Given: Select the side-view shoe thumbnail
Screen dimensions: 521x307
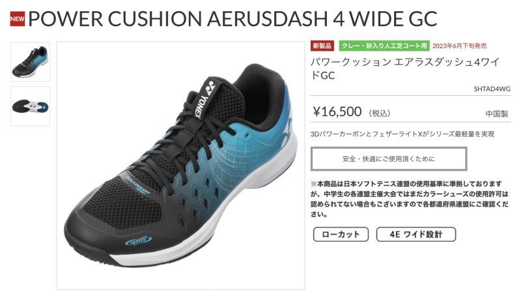Looking at the screenshot, I should pos(30,62).
